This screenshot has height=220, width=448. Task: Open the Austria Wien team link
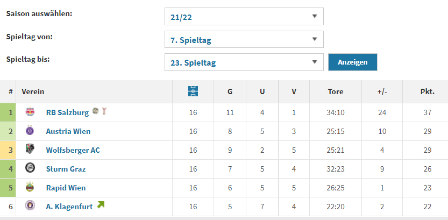click(68, 131)
